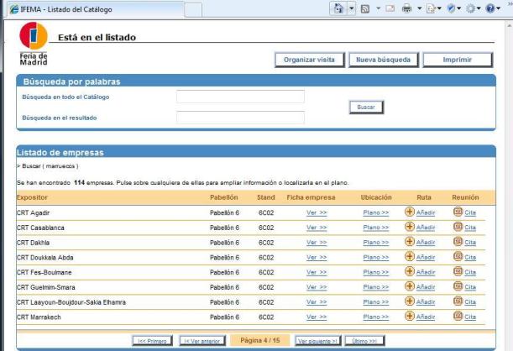Click the plus icon for CRT Marrakech
This screenshot has height=351, width=513.
410,315
